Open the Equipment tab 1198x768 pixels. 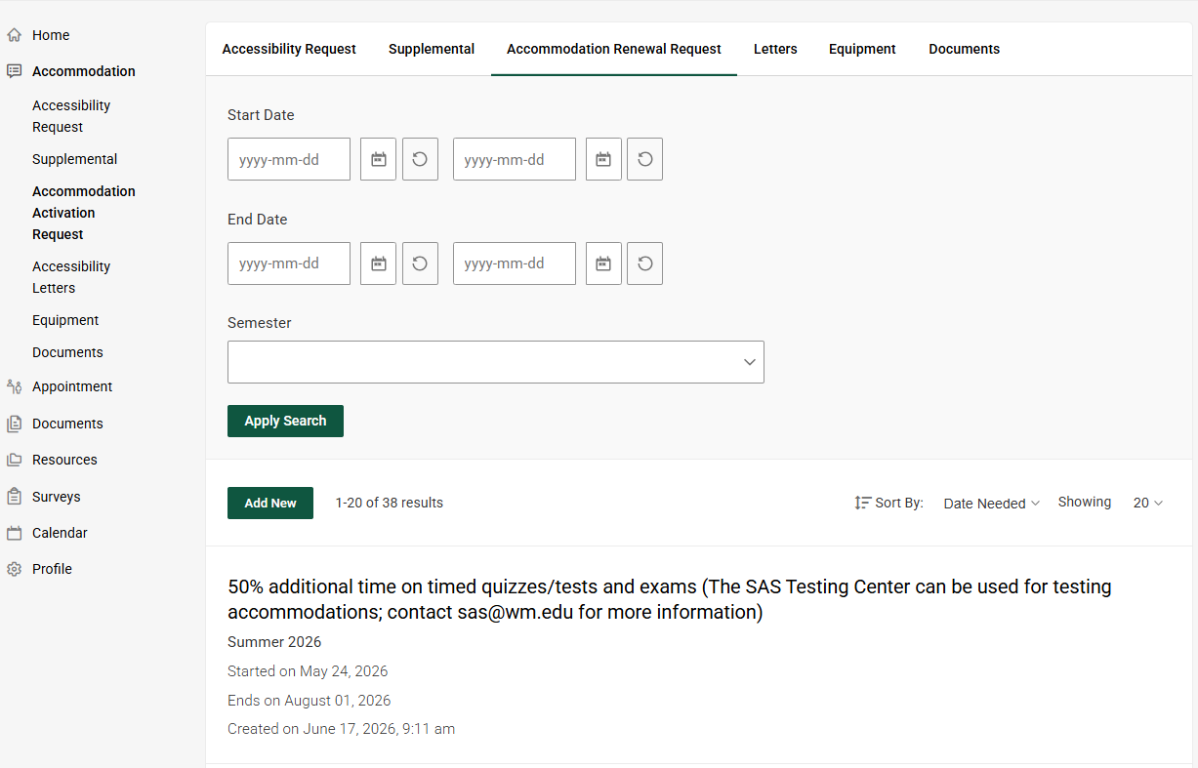[x=862, y=49]
